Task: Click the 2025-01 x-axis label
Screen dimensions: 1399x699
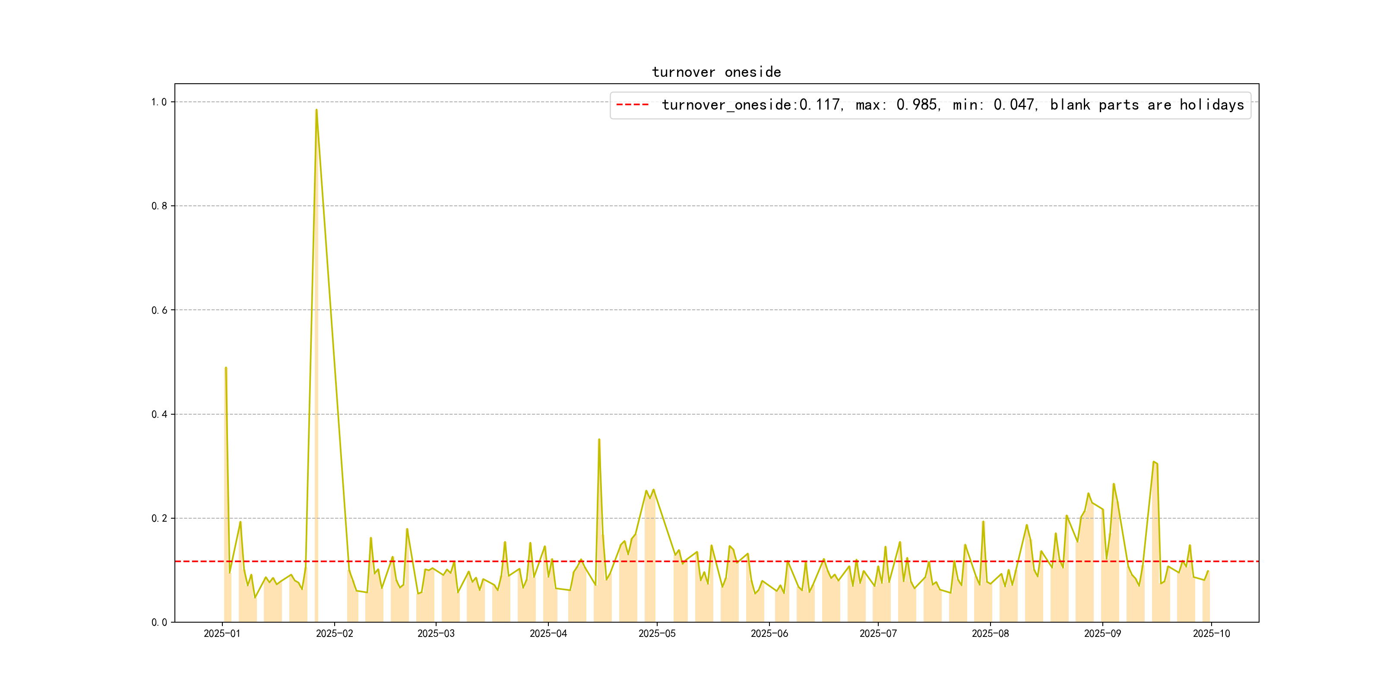Action: click(x=222, y=633)
